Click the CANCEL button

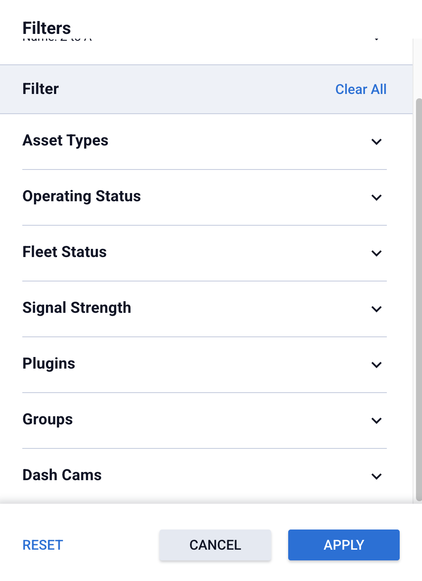coord(215,545)
